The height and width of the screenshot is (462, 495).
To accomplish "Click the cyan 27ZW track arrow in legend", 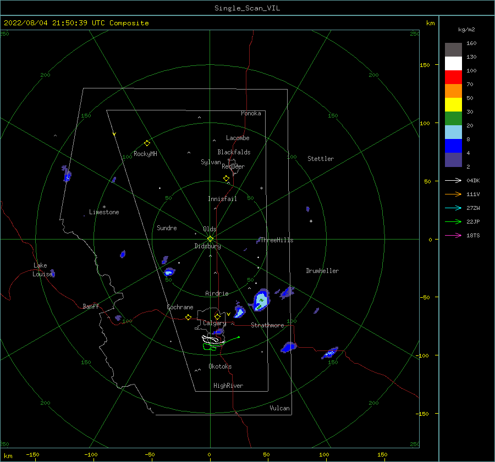I will 453,208.
